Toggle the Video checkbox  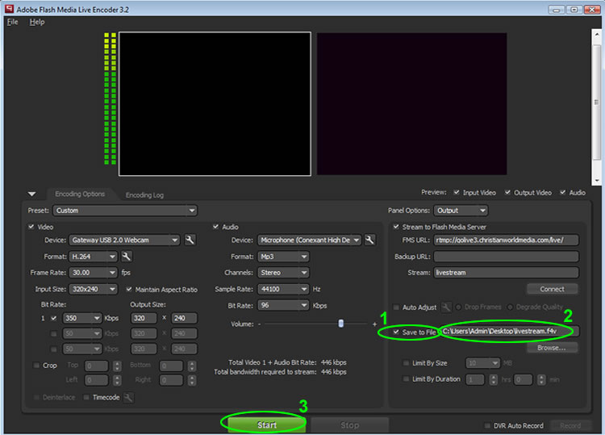pyautogui.click(x=31, y=227)
